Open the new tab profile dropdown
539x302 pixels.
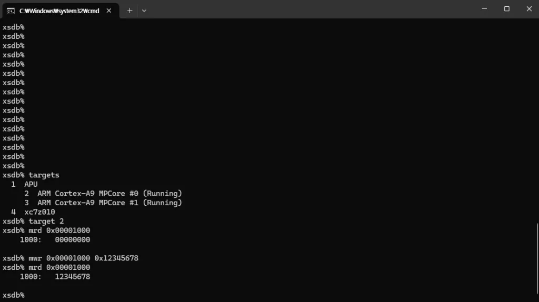(x=144, y=11)
